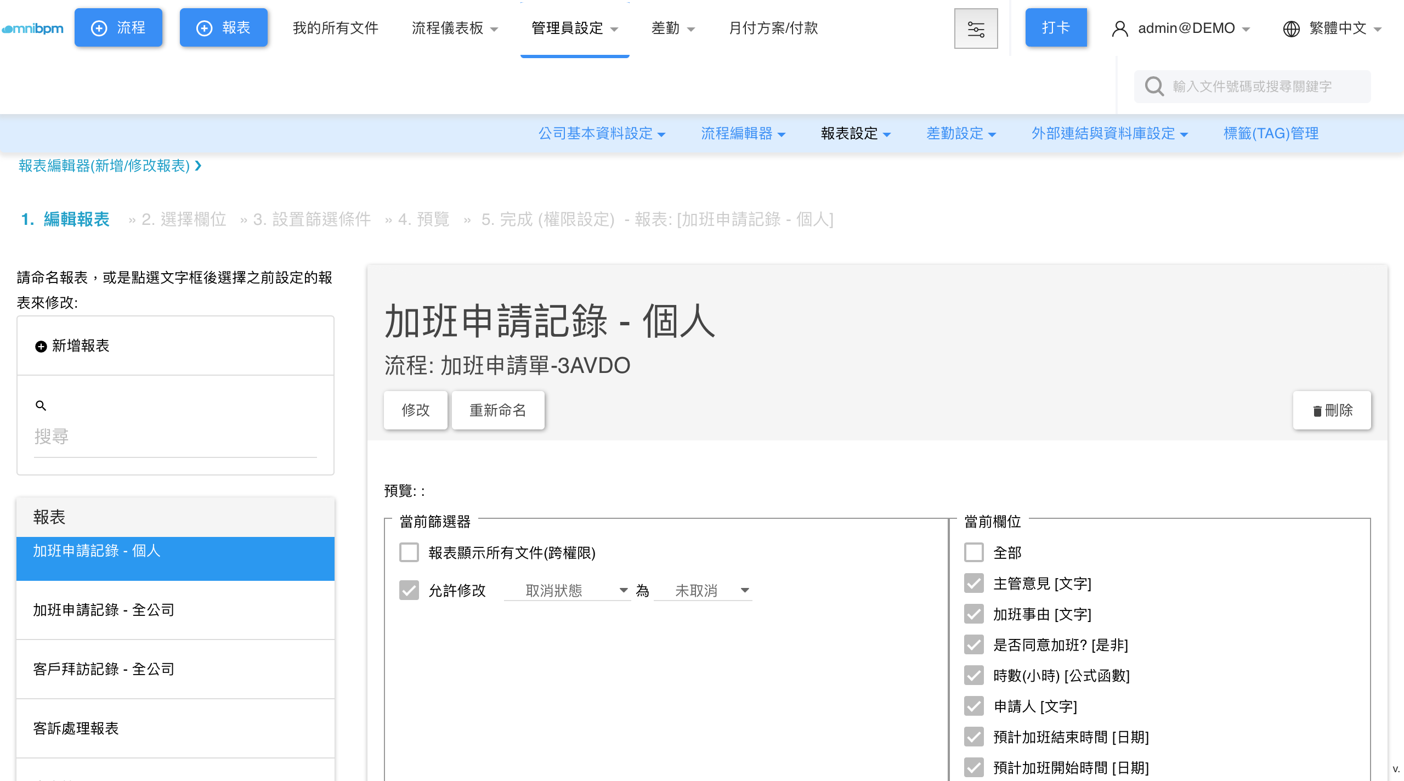This screenshot has width=1404, height=781.
Task: Click the globe language icon
Action: (x=1291, y=29)
